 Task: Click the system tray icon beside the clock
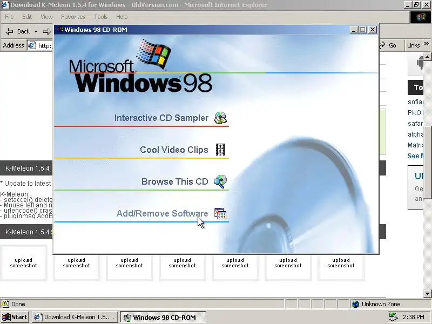(x=394, y=317)
